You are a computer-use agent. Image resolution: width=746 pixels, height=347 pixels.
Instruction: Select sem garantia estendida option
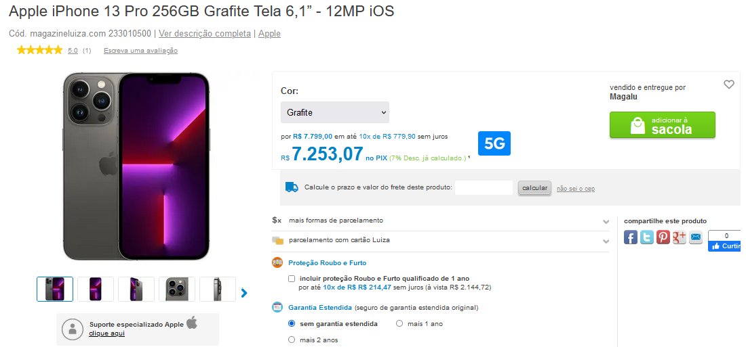click(x=292, y=324)
